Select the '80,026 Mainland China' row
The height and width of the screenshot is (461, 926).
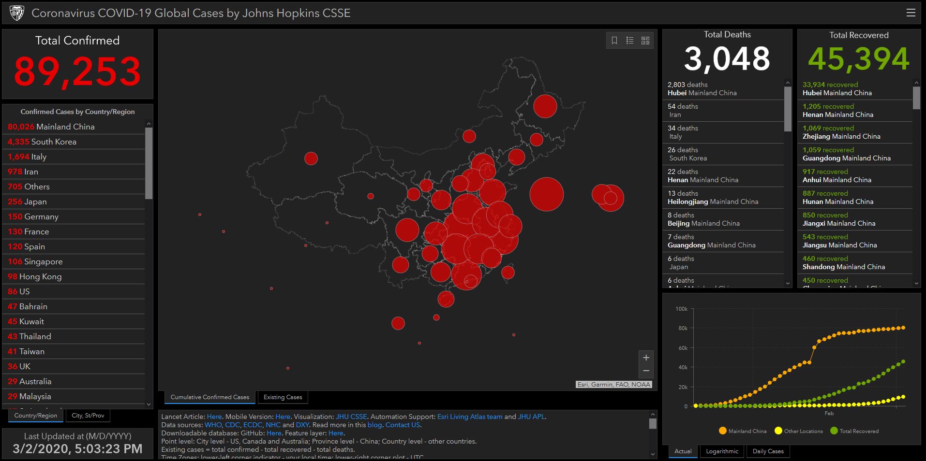(74, 127)
